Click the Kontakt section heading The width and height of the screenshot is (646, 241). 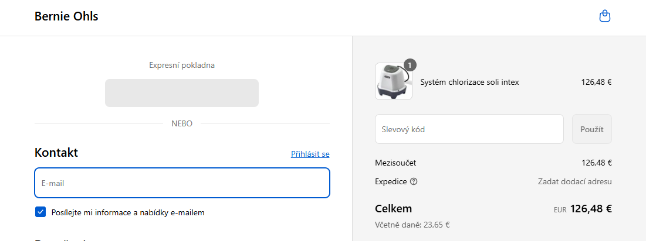click(x=56, y=153)
